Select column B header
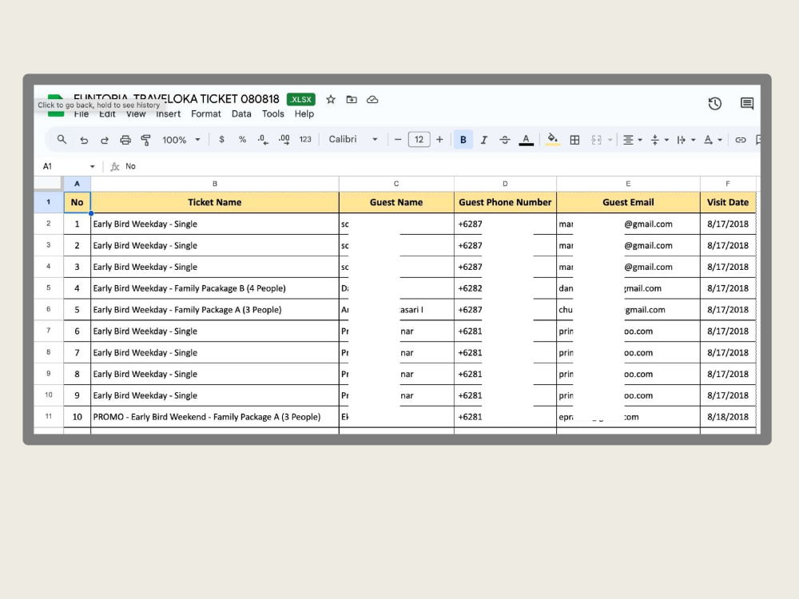Viewport: 799px width, 599px height. click(x=214, y=184)
